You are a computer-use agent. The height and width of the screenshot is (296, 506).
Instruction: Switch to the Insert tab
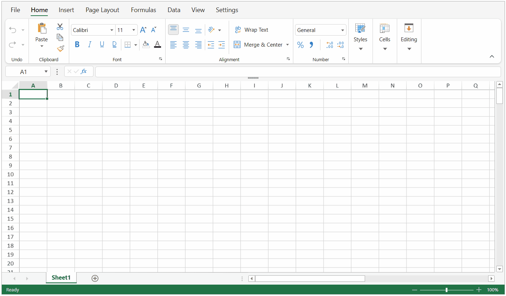tap(66, 10)
